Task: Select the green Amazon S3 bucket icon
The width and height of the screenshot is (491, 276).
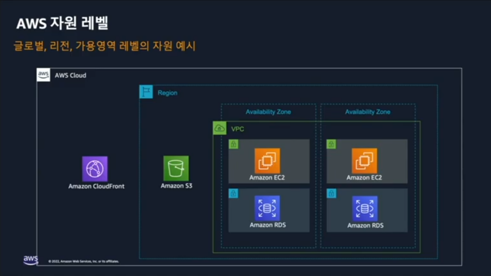Action: click(176, 168)
